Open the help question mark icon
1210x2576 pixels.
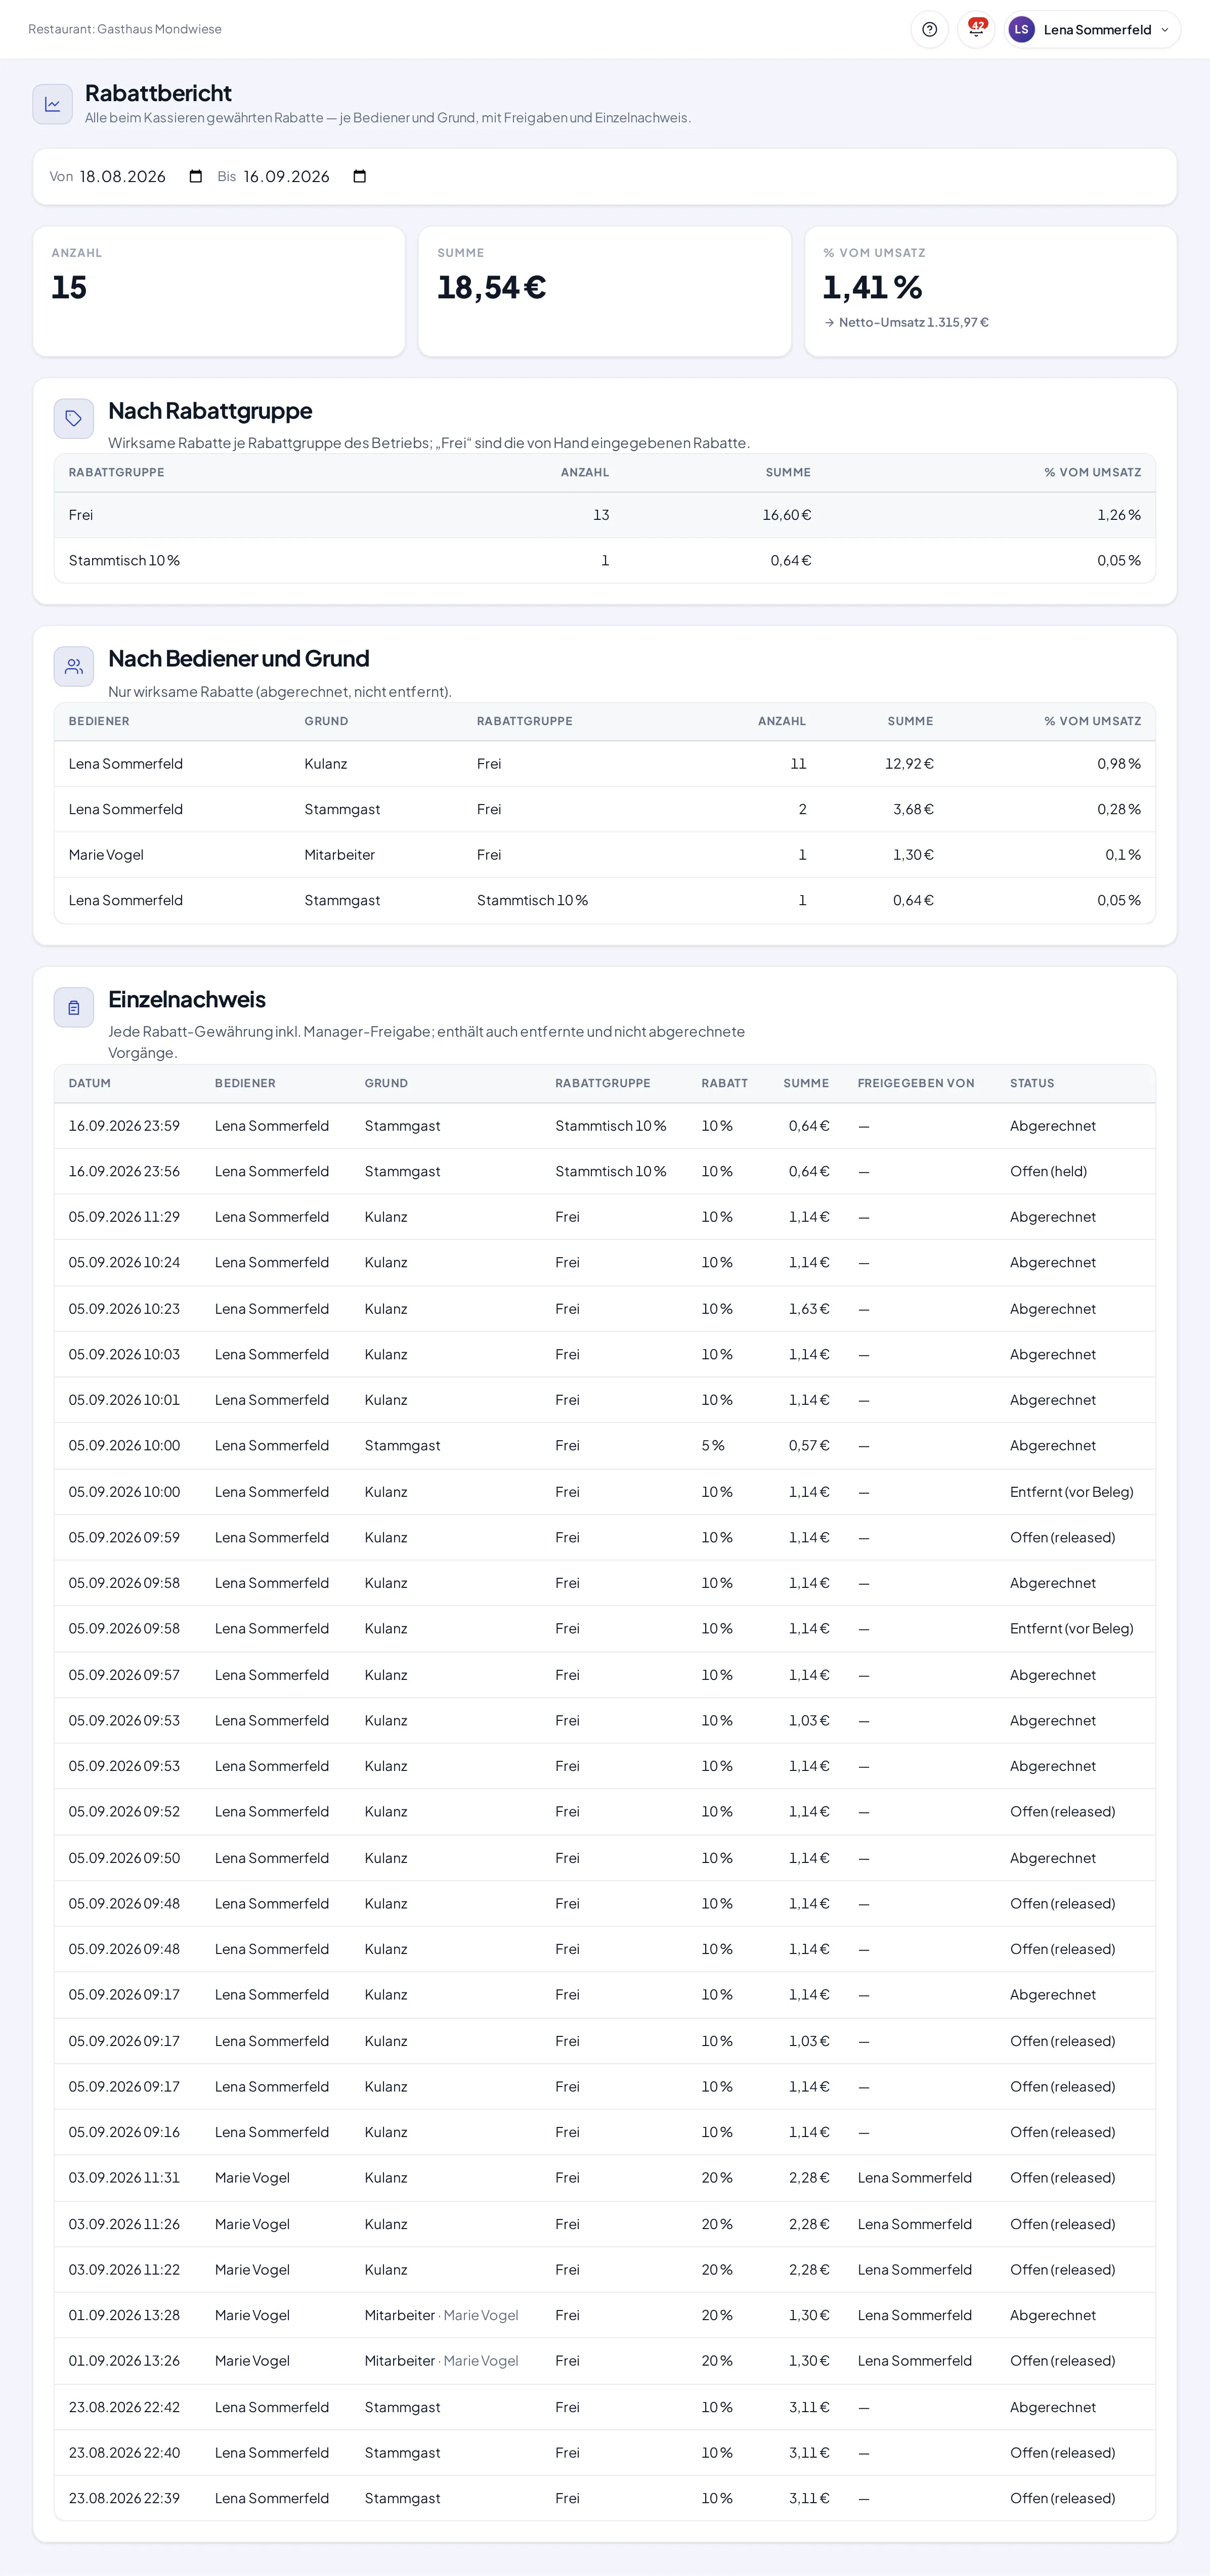[x=929, y=29]
